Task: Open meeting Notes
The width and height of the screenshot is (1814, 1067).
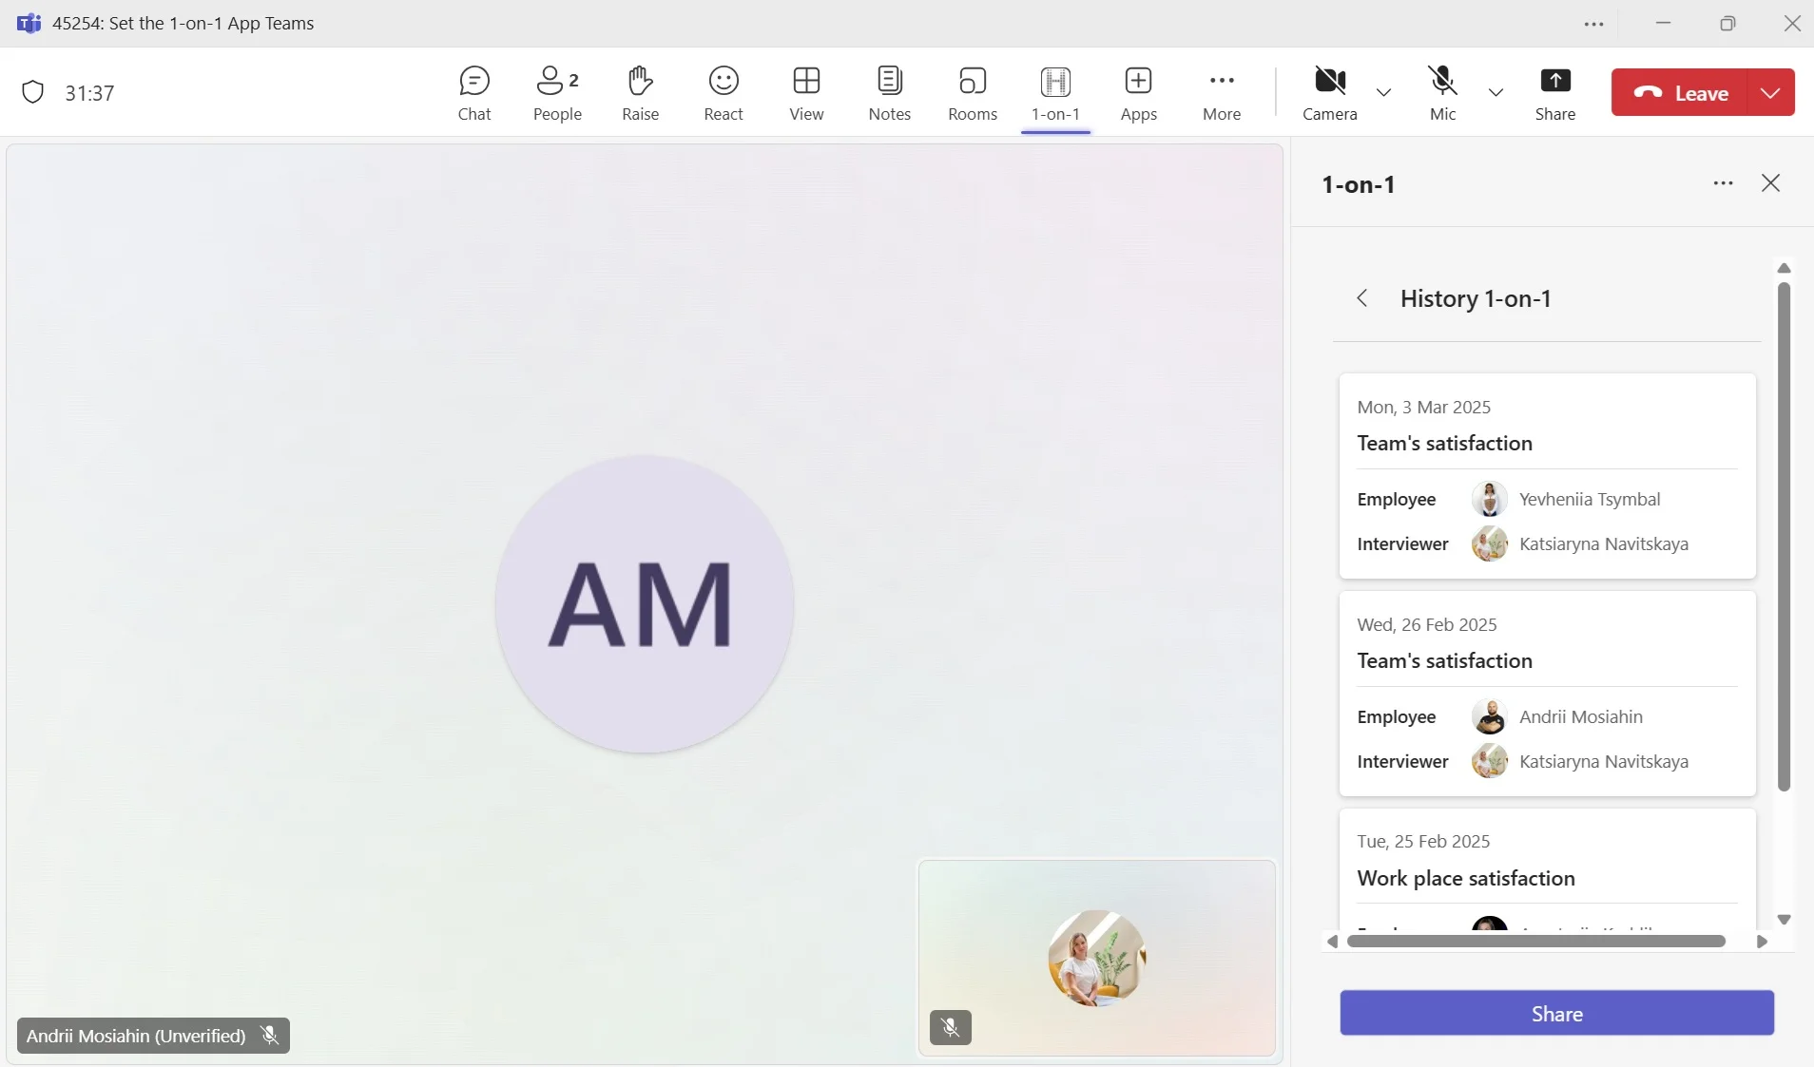Action: 889,93
